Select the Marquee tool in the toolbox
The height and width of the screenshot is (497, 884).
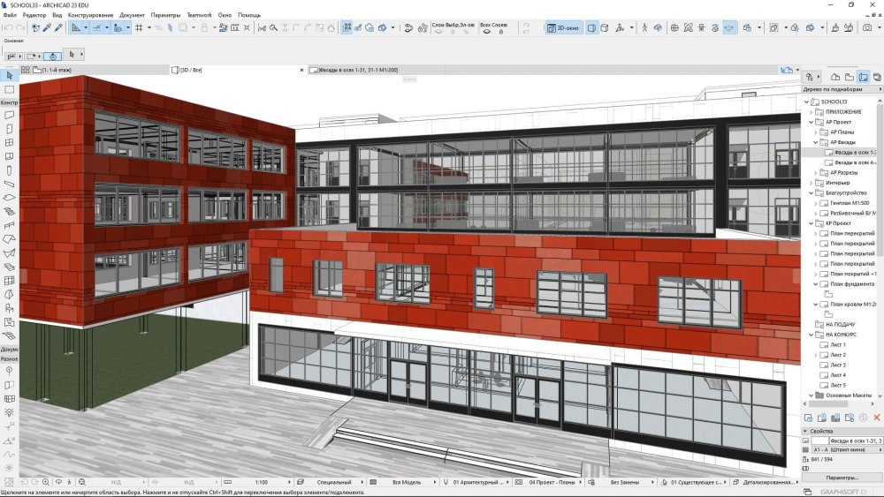point(9,89)
